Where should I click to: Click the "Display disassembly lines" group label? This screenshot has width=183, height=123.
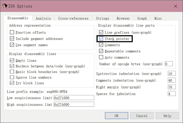(33, 54)
